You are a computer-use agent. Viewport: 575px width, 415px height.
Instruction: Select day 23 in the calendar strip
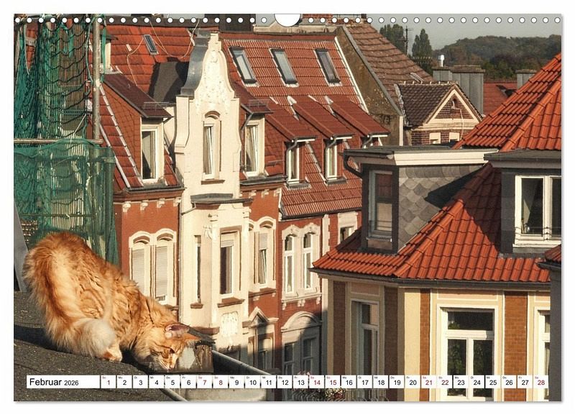point(461,382)
